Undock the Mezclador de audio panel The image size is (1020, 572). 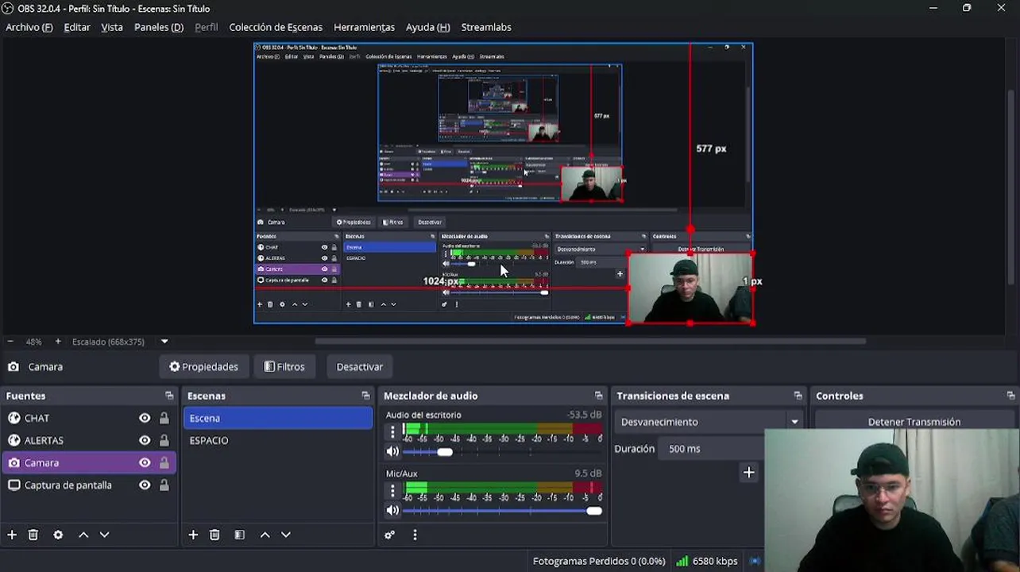[x=598, y=396]
